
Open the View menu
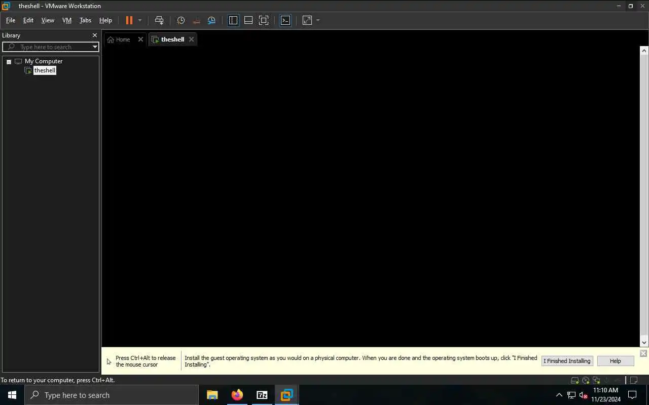point(48,20)
